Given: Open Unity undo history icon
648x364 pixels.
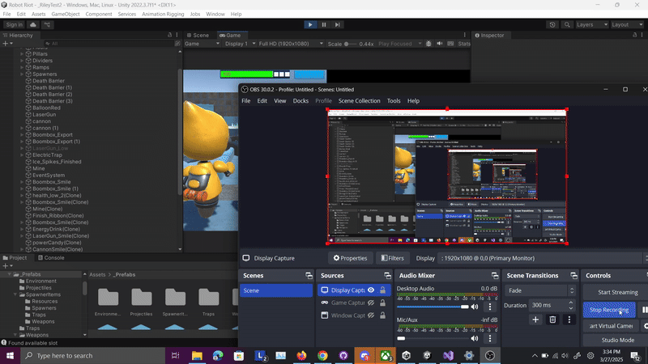Looking at the screenshot, I should (552, 25).
